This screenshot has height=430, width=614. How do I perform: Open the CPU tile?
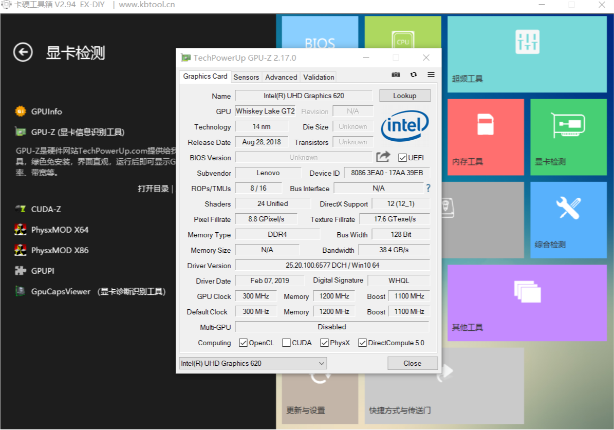click(x=402, y=32)
